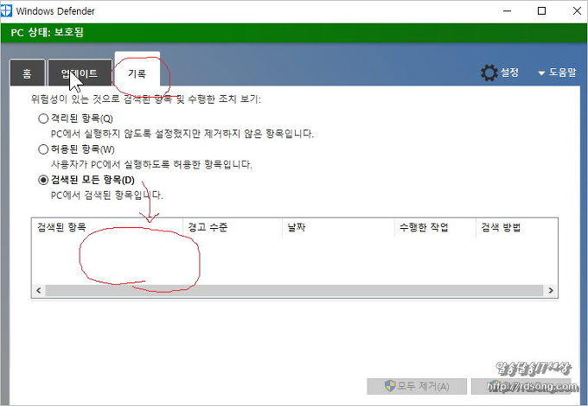Open settings via the gear icon
The height and width of the screenshot is (406, 588).
pos(489,73)
